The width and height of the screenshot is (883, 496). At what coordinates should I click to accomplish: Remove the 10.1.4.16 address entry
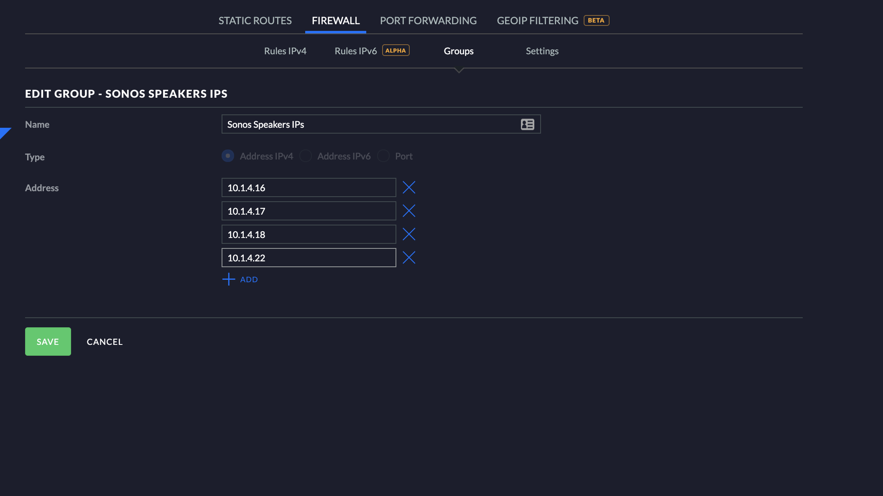pyautogui.click(x=409, y=187)
